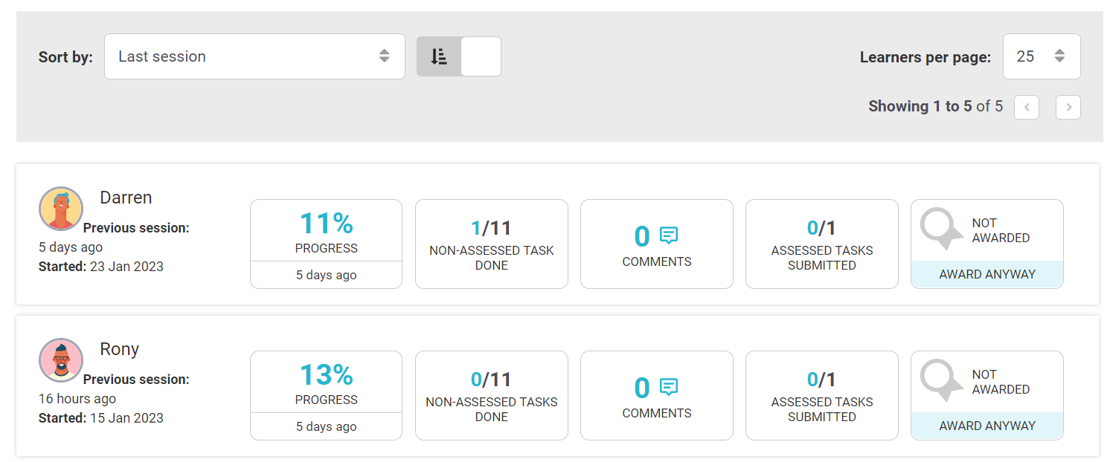The height and width of the screenshot is (462, 1107).
Task: Click Award Anyway for Rony
Action: click(x=986, y=426)
